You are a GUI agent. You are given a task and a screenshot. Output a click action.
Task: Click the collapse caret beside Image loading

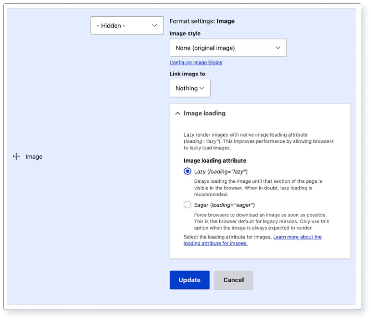178,113
